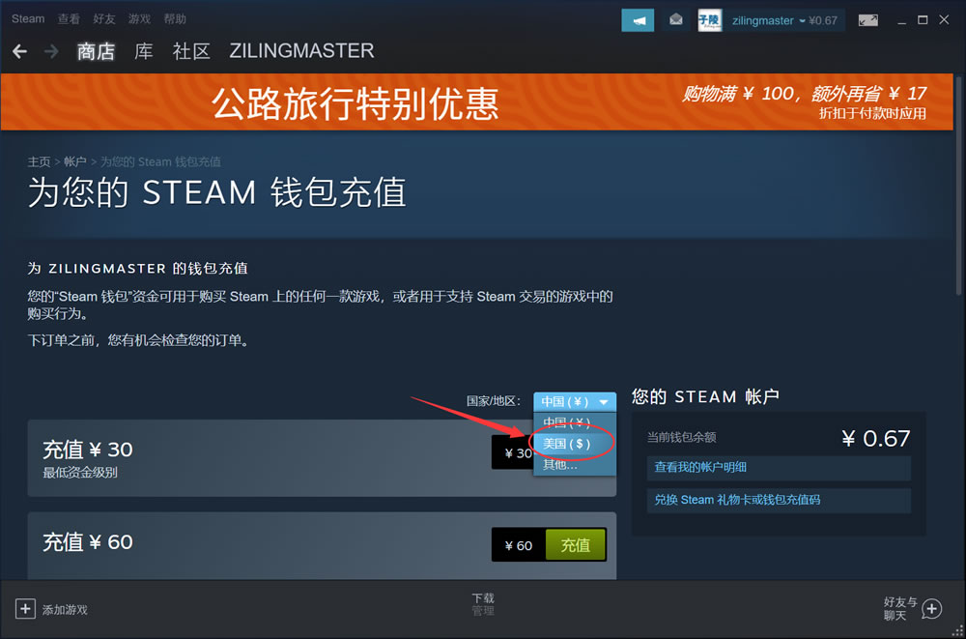Click the 充值 ¥ 60 heading text
This screenshot has width=966, height=639.
[88, 542]
